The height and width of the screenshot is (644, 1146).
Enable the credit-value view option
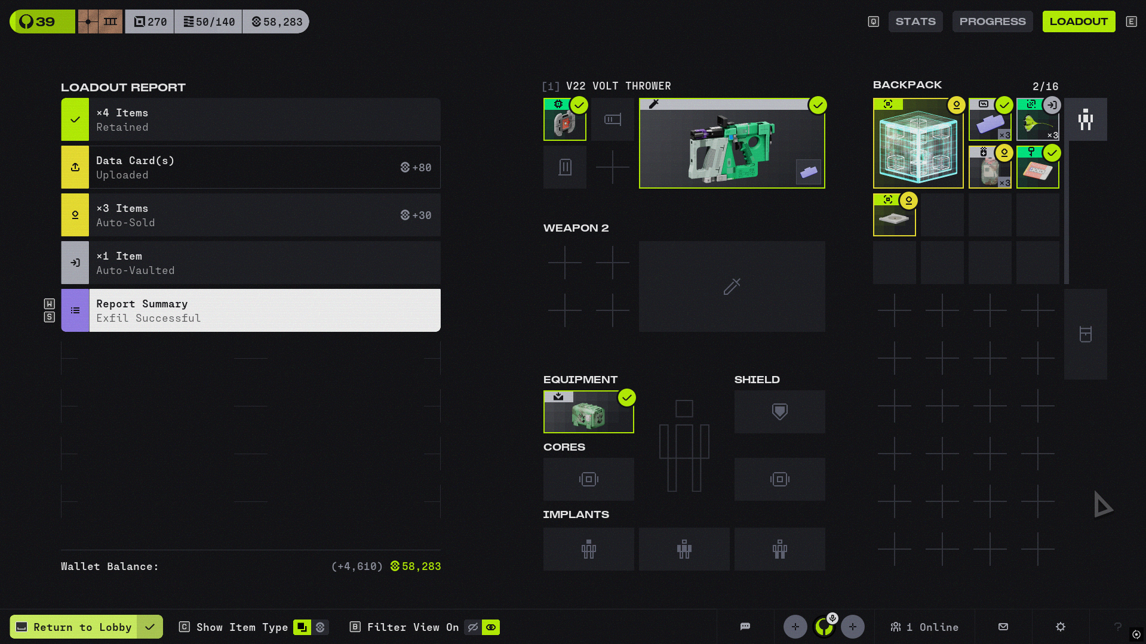[320, 627]
